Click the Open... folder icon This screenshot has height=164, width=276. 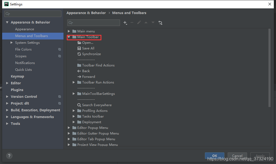[79, 43]
